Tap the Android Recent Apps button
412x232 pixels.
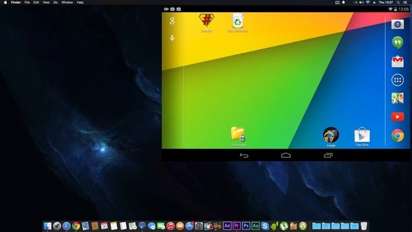328,155
